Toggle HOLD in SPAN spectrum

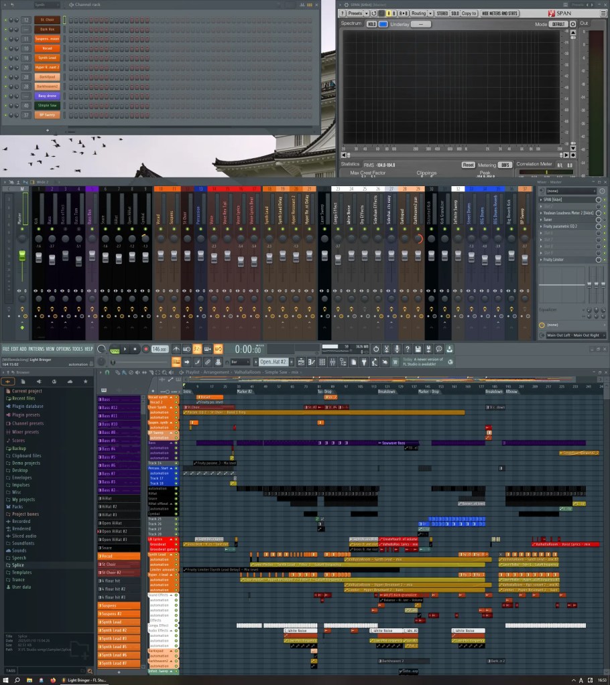pos(371,24)
